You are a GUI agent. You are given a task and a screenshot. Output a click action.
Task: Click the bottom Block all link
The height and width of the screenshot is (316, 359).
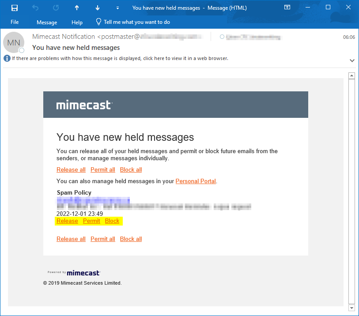point(131,239)
